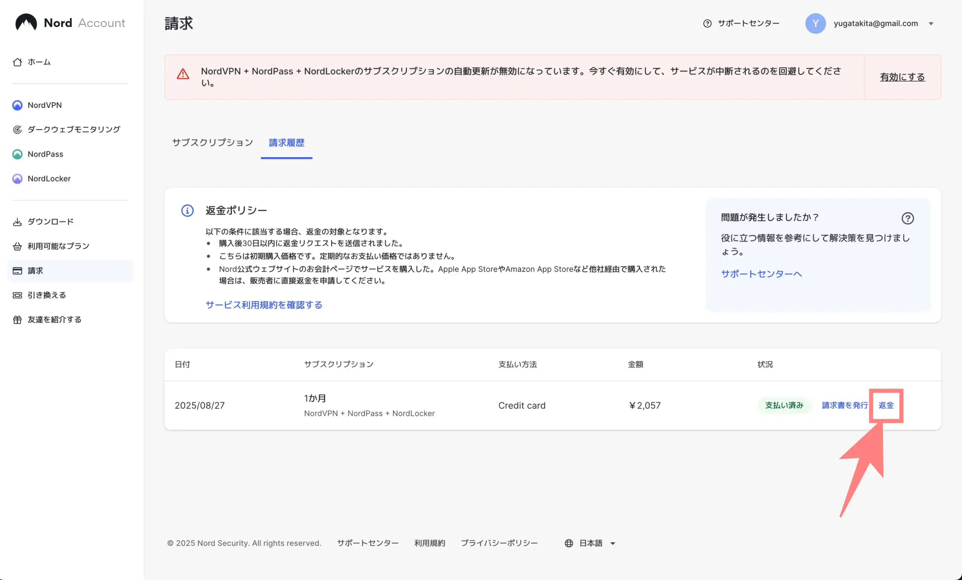Open the 日本語 language dropdown
The image size is (962, 580).
click(x=590, y=543)
